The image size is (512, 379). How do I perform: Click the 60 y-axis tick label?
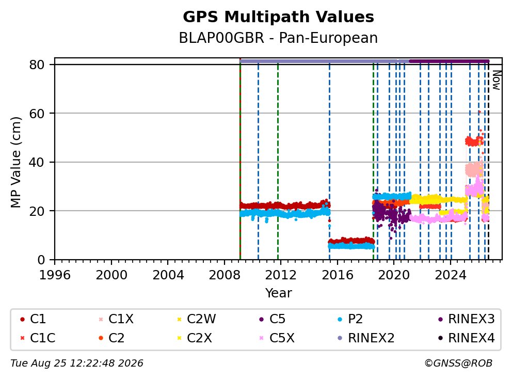[x=37, y=114]
